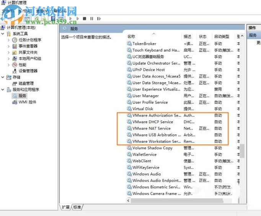Select the VMware Authorization Se... service row
Screen dimensions: 261x216
[x=183, y=115]
